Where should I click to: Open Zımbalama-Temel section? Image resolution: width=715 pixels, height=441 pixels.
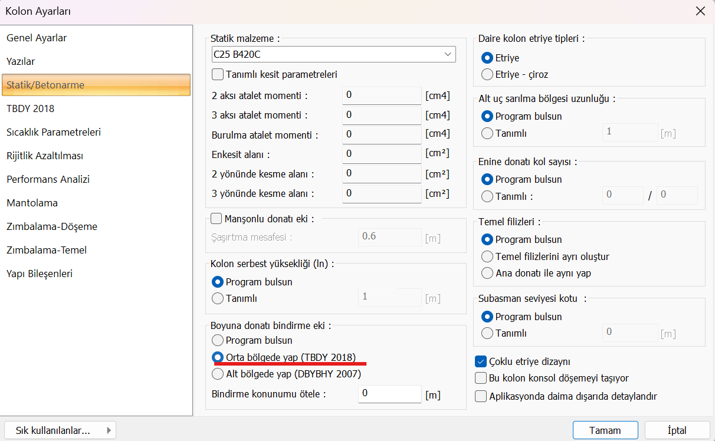pos(96,250)
